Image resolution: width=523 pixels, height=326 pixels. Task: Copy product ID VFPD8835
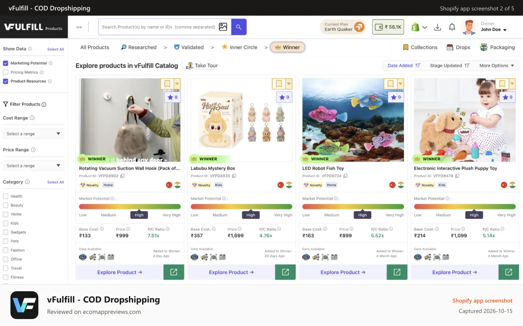point(234,176)
